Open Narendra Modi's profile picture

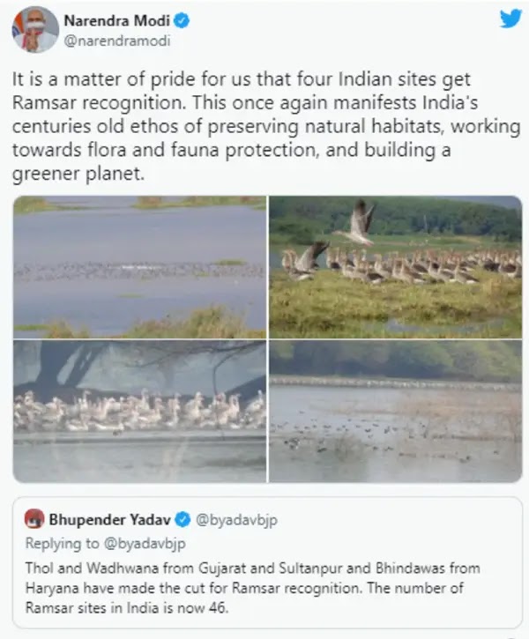(x=35, y=30)
